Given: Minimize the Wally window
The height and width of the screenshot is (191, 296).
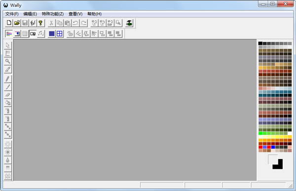Looking at the screenshot, I should 263,4.
